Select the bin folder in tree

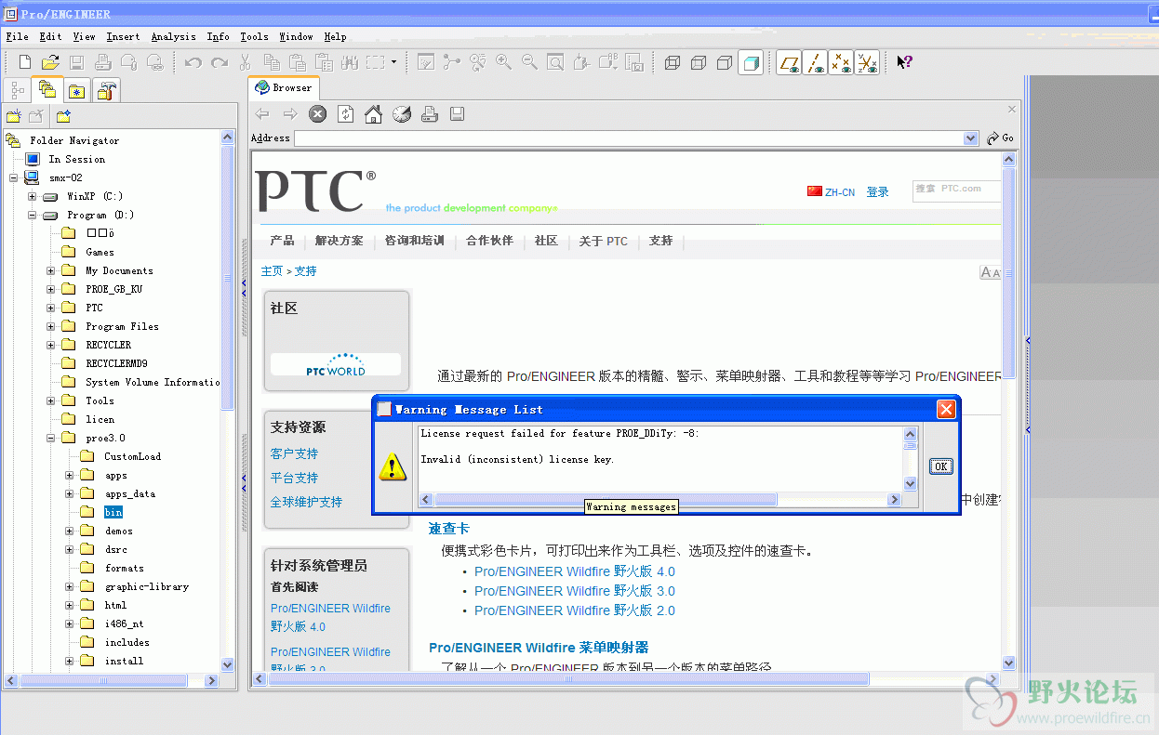[x=113, y=512]
